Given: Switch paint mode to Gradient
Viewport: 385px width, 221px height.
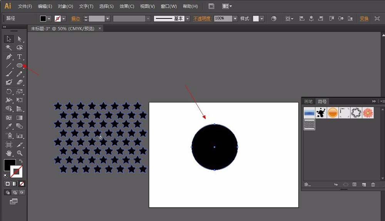Looking at the screenshot, I should [x=15, y=184].
